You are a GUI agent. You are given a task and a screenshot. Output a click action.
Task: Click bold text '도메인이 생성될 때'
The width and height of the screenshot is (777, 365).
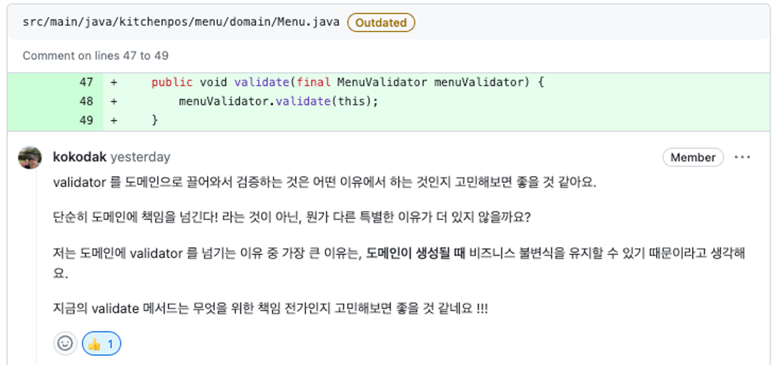(x=415, y=253)
